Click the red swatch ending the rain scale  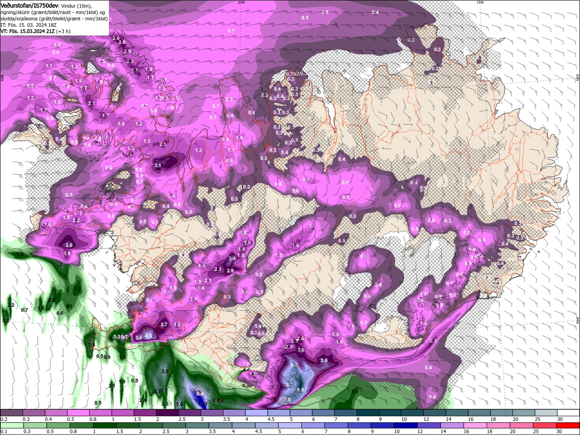[568, 425]
